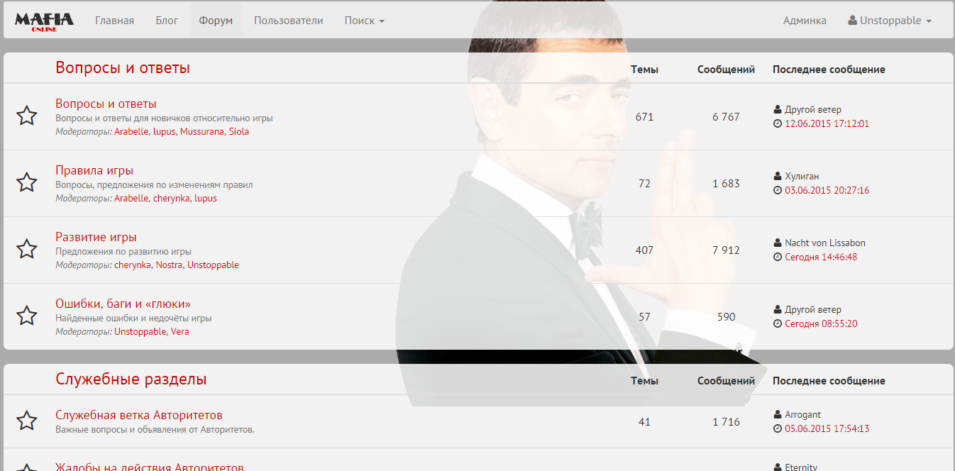Star the Ошибки, баги и «глюки» forum
The width and height of the screenshot is (955, 471).
(x=27, y=316)
